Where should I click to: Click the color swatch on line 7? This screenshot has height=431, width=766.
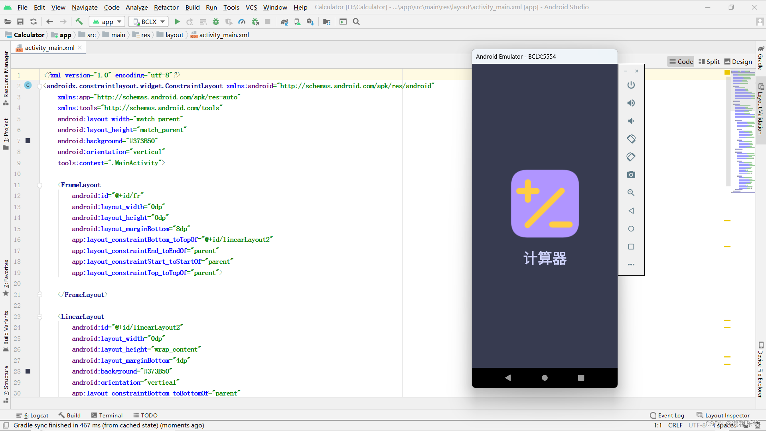pyautogui.click(x=28, y=141)
